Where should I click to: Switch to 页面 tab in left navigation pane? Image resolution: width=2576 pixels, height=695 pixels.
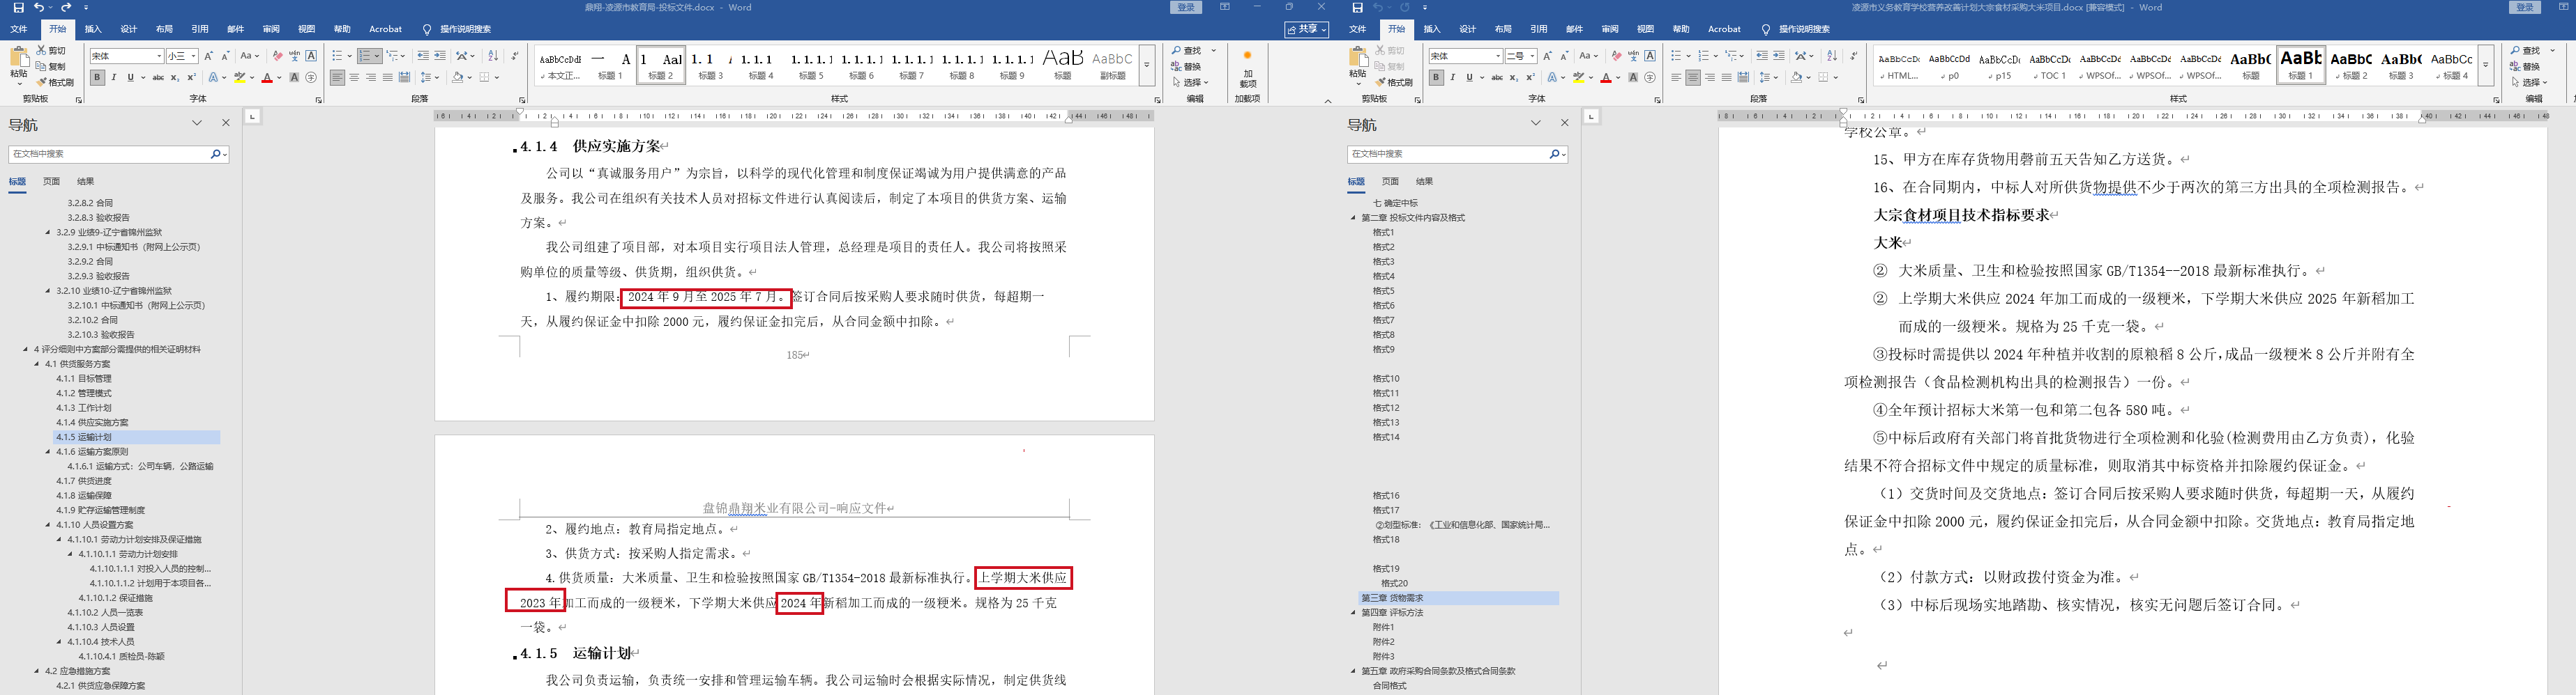(x=52, y=182)
